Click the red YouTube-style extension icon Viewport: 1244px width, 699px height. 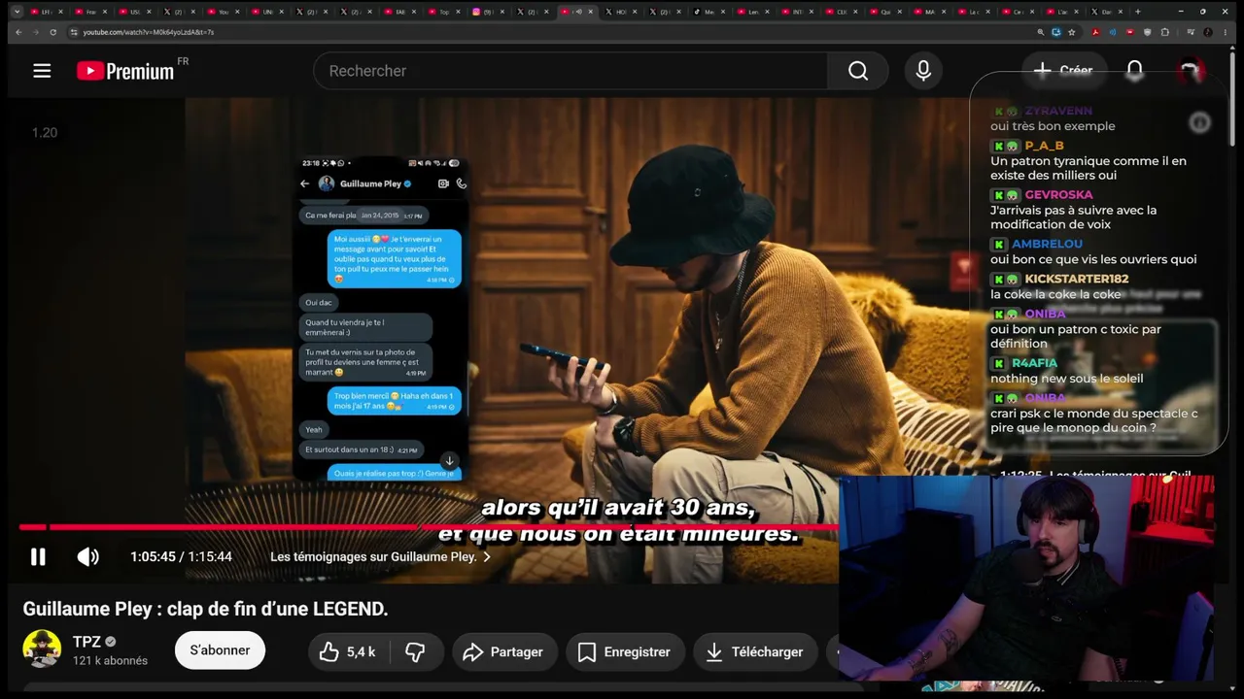pos(1129,32)
